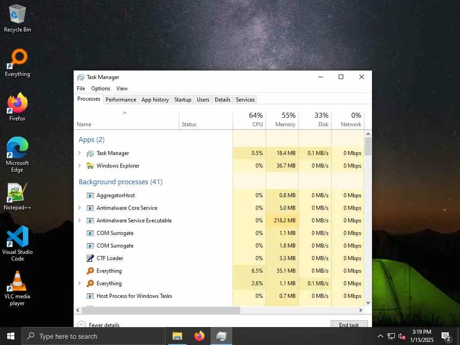
Task: Click the Background processes (41) group header
Action: pyautogui.click(x=120, y=182)
